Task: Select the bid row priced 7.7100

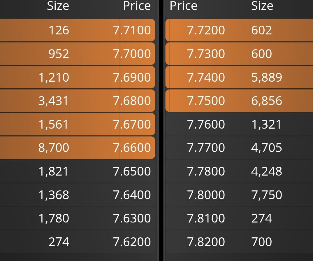Action: click(78, 30)
